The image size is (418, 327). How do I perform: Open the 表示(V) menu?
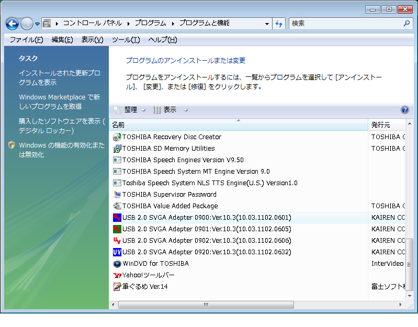point(92,40)
